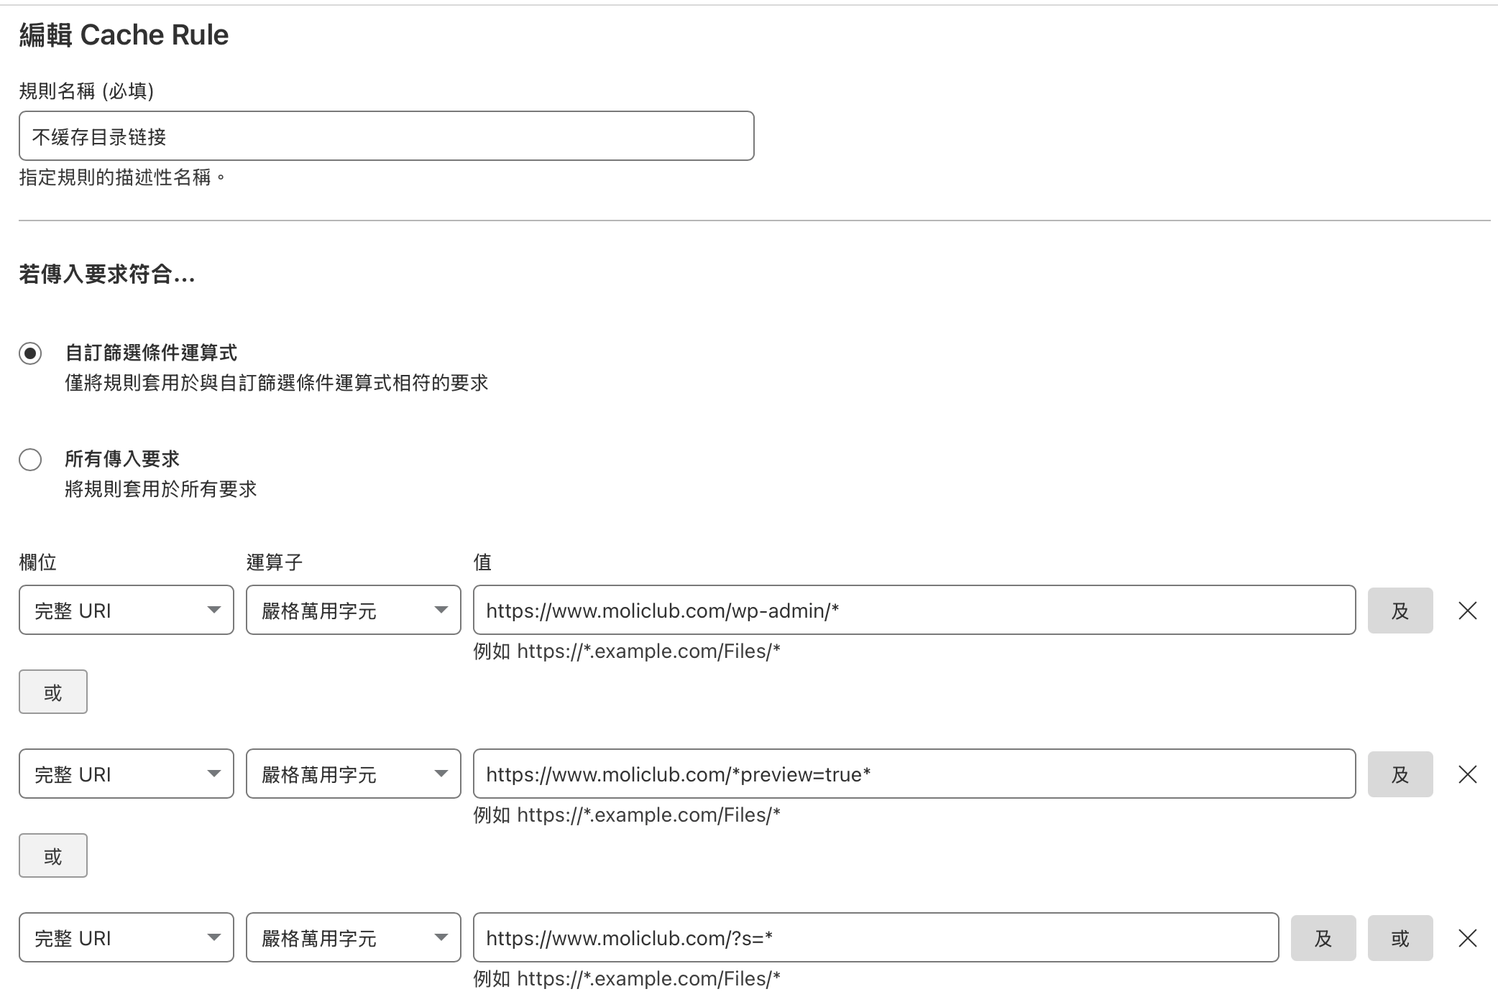Choose the all incoming requests radio option
Screen dimensions: 1498x1007
(30, 460)
